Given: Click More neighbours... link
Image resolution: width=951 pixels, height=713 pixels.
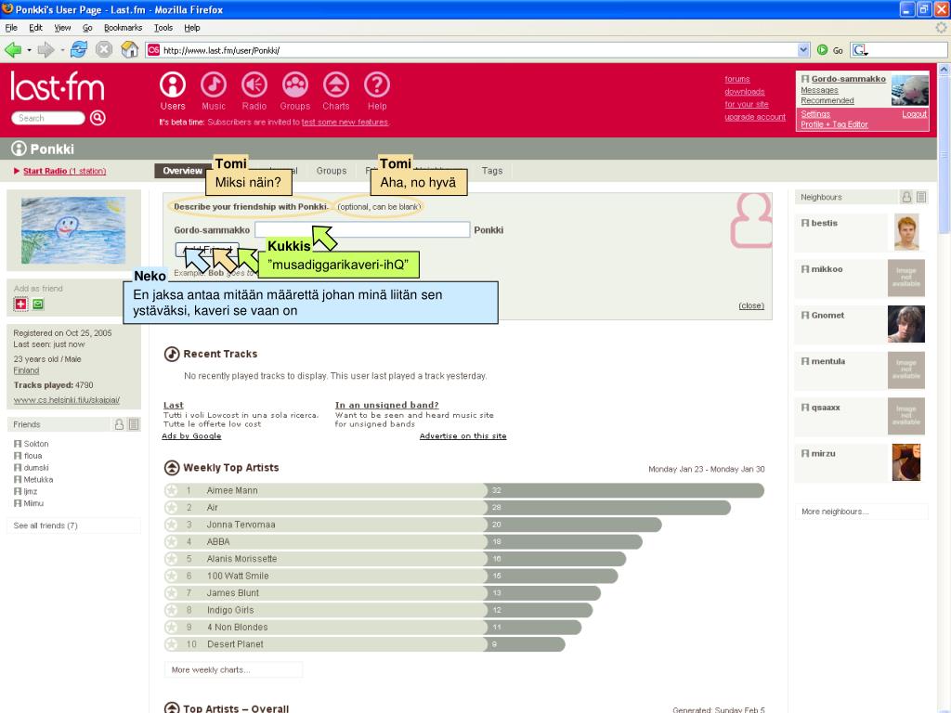Looking at the screenshot, I should (835, 512).
